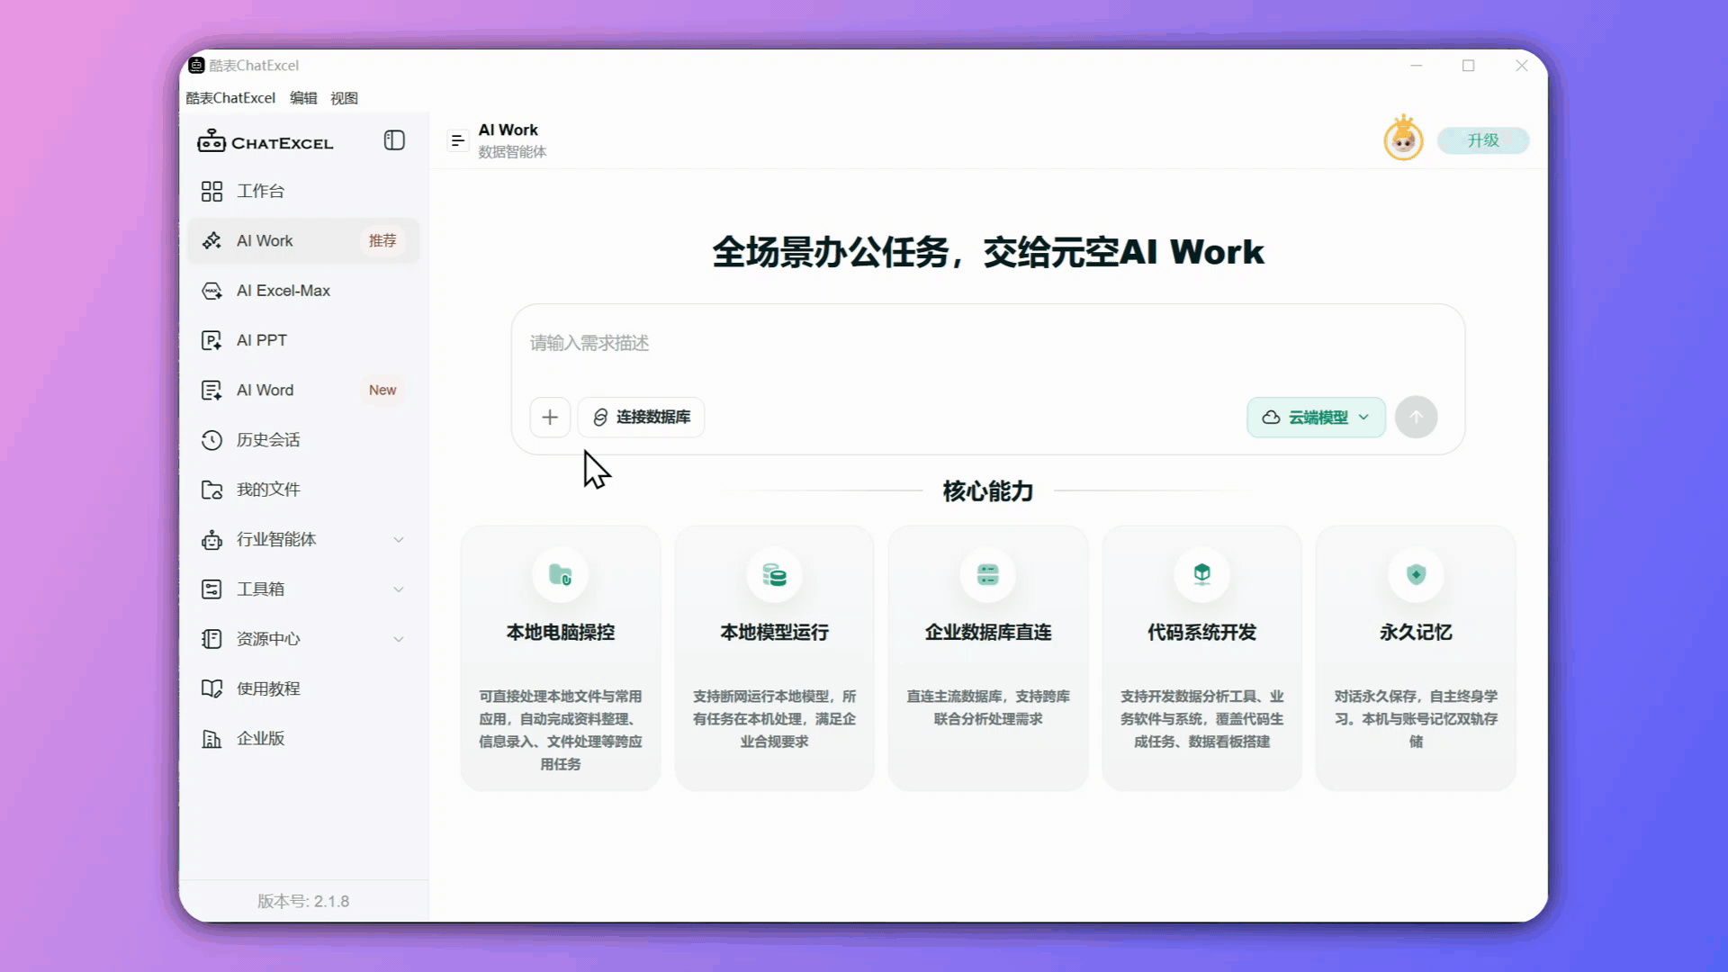Viewport: 1728px width, 972px height.
Task: Expand the 工具箱 chevron
Action: 399,589
